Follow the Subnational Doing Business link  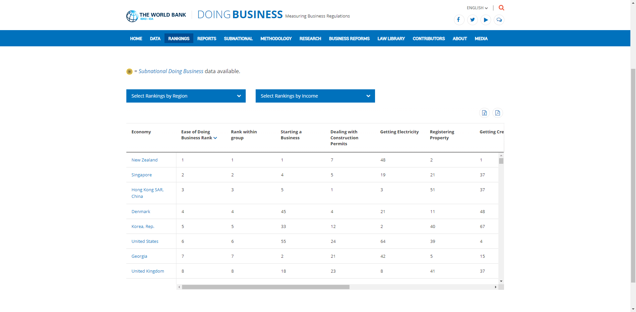click(171, 71)
